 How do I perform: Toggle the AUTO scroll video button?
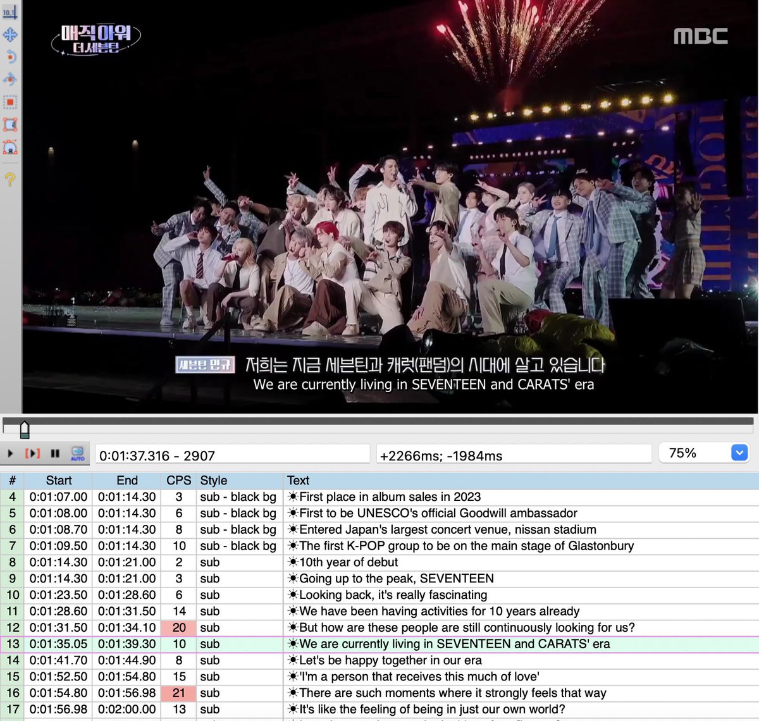(x=78, y=453)
